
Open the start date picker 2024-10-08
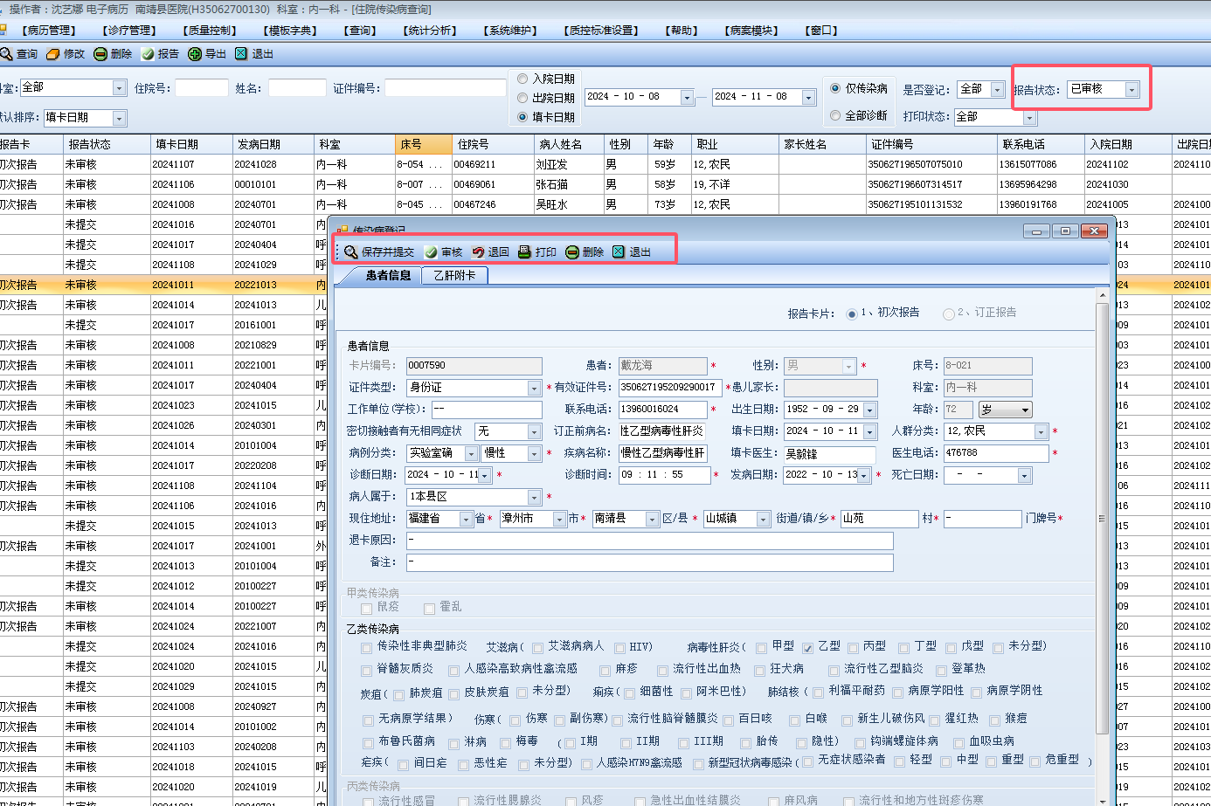pyautogui.click(x=687, y=97)
